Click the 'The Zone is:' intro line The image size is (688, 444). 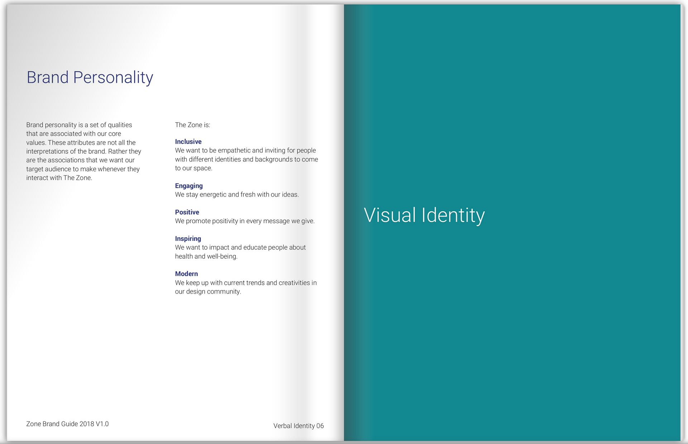(192, 125)
